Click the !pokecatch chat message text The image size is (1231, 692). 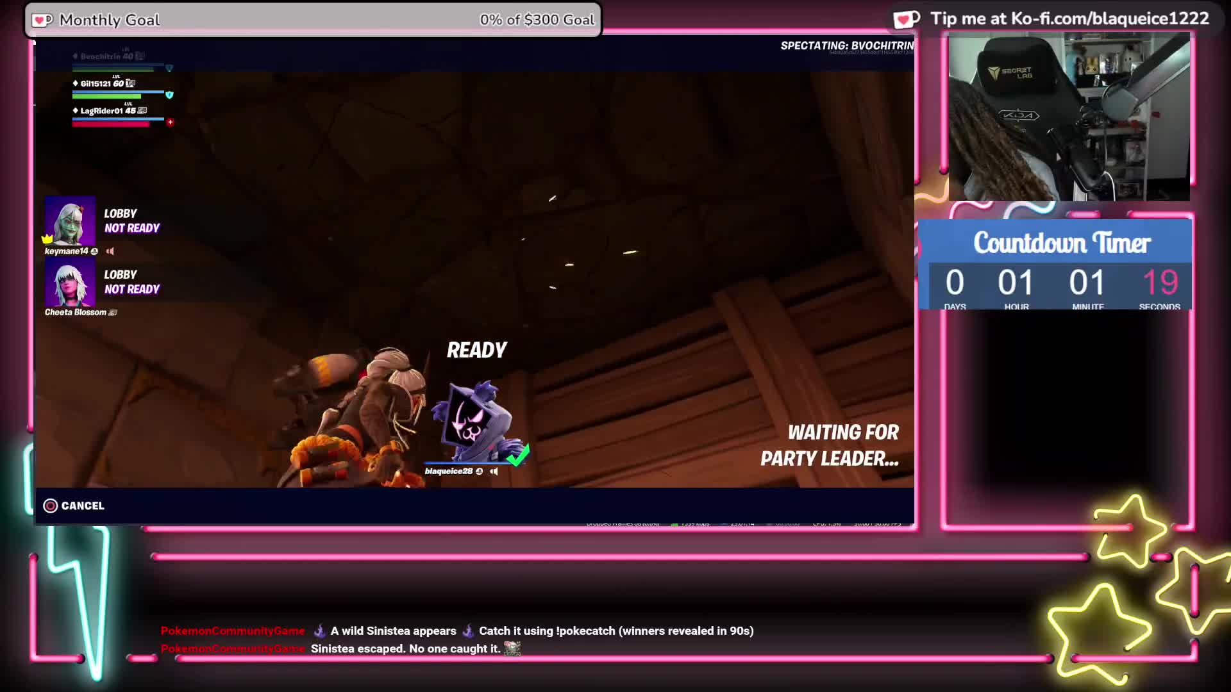coord(616,631)
